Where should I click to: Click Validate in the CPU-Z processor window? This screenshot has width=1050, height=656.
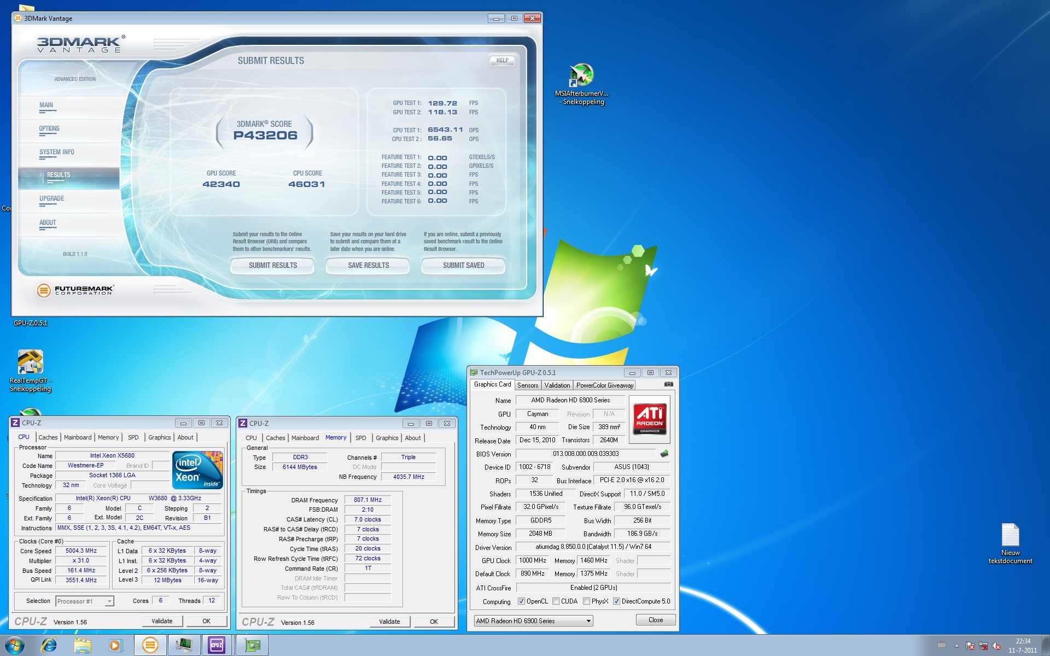pyautogui.click(x=162, y=621)
